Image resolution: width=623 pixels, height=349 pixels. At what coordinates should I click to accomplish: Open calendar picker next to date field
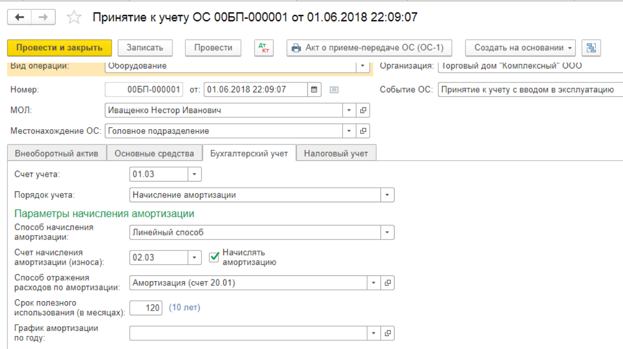coord(314,89)
